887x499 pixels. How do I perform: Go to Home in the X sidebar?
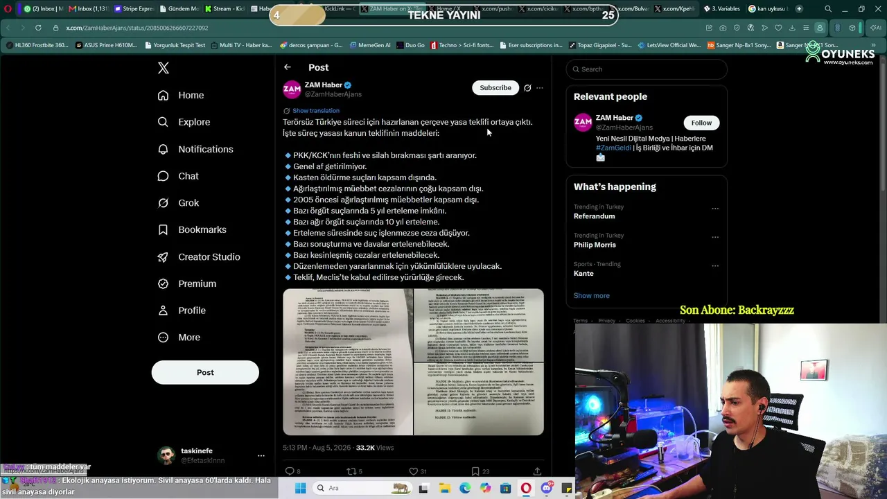[x=181, y=95]
